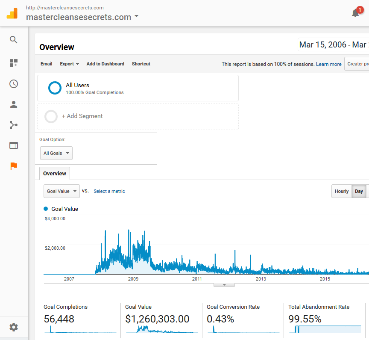The height and width of the screenshot is (340, 369).
Task: Click the All Users segment circle
Action: tap(55, 88)
